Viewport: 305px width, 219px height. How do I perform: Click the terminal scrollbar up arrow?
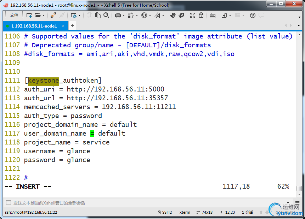[x=299, y=35]
